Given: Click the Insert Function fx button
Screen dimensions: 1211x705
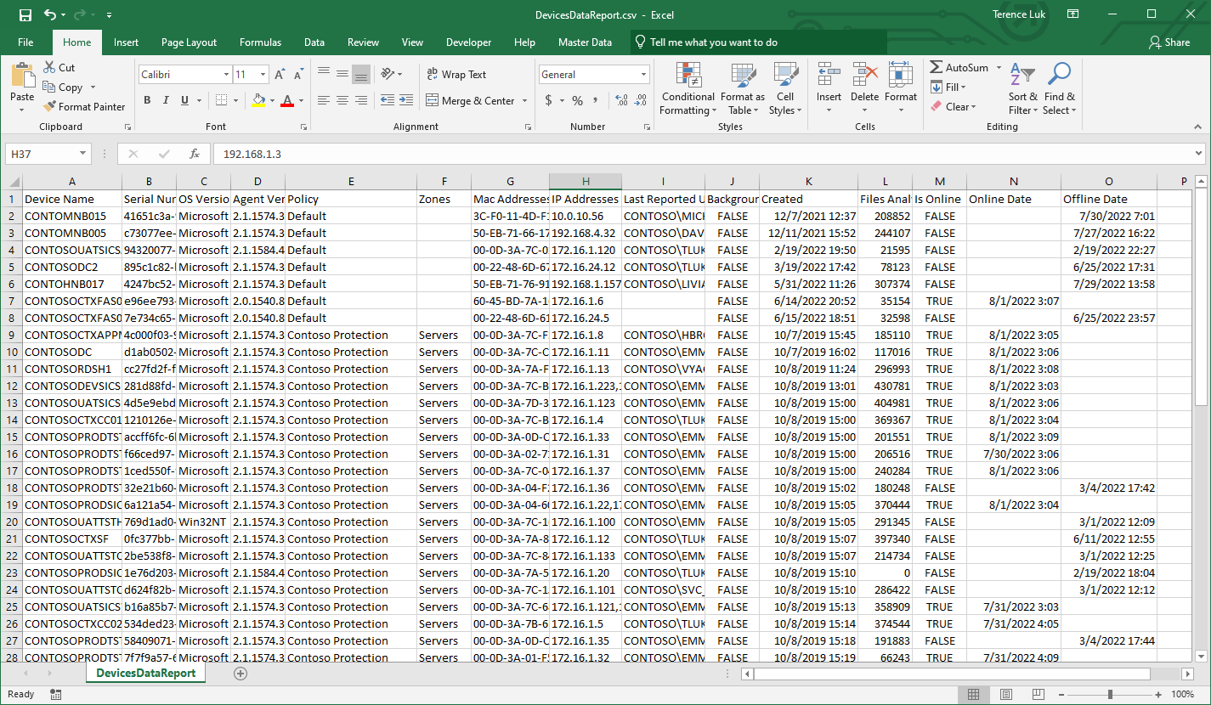Looking at the screenshot, I should [195, 154].
